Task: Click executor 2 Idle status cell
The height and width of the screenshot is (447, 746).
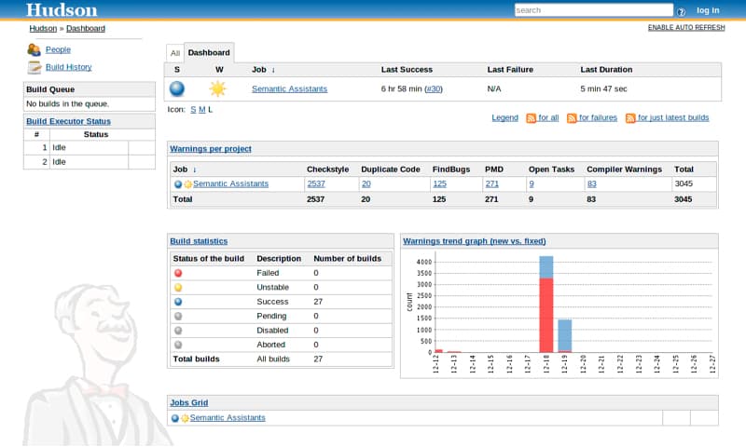Action: pos(89,162)
